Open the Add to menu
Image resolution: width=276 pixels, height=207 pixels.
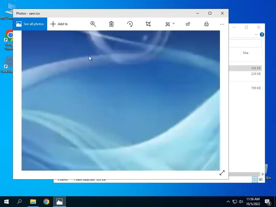(x=59, y=24)
